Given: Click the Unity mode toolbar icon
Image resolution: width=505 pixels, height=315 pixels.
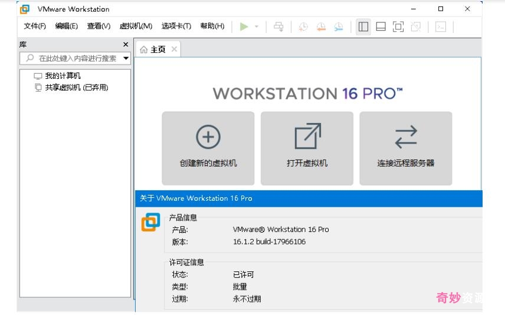Looking at the screenshot, I should pyautogui.click(x=415, y=26).
